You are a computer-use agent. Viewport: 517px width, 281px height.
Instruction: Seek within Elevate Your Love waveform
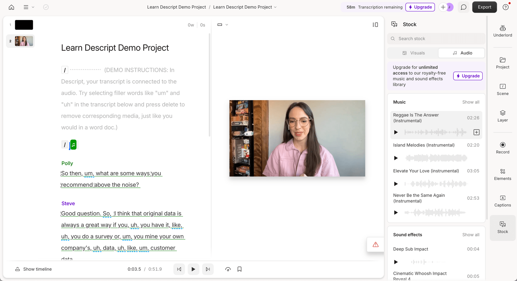[x=436, y=184]
